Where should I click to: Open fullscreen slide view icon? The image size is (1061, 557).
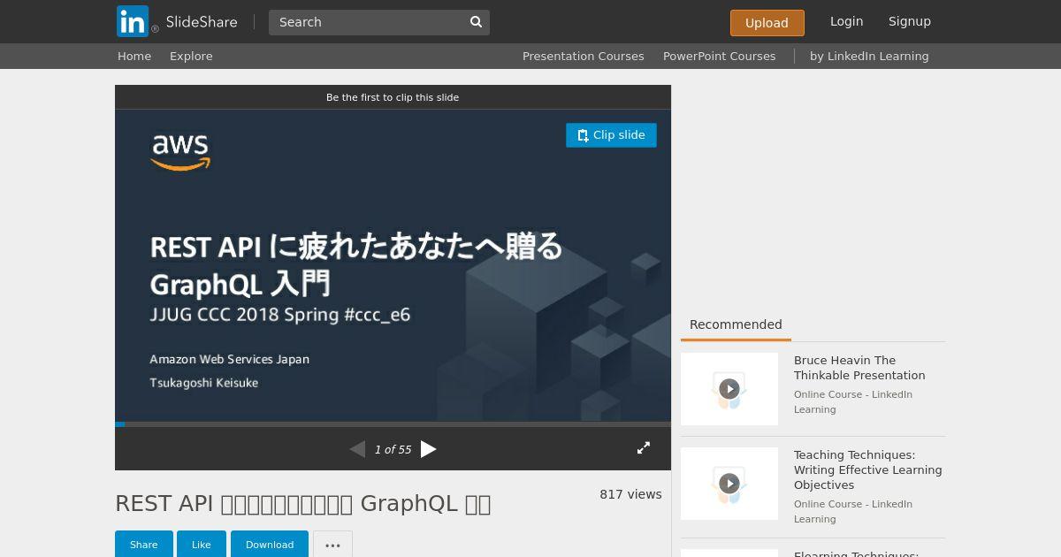(644, 448)
